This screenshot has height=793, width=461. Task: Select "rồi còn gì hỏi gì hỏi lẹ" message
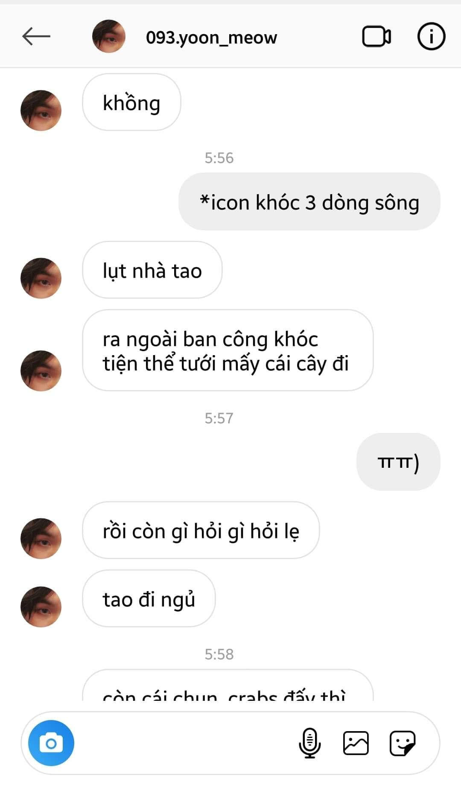201,530
